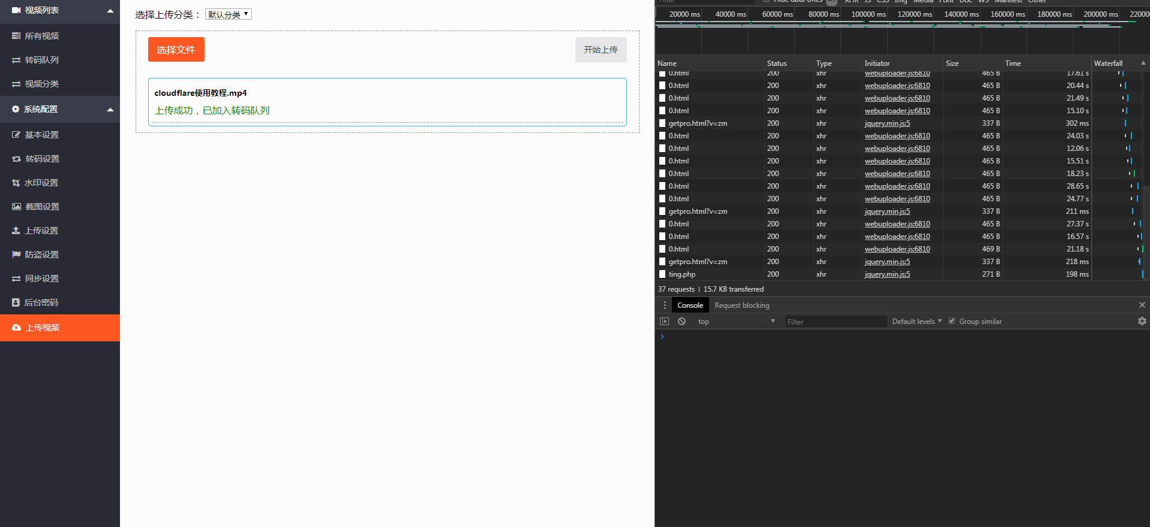Click the arrows icon next to 转码队列
The image size is (1150, 527).
pyautogui.click(x=16, y=60)
